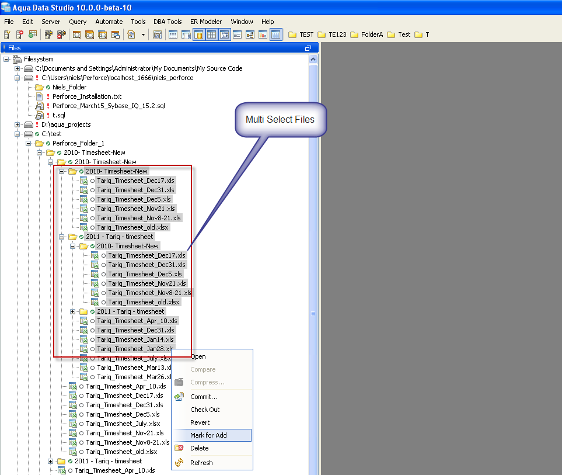Open the Server menu
562x475 pixels.
tap(51, 22)
